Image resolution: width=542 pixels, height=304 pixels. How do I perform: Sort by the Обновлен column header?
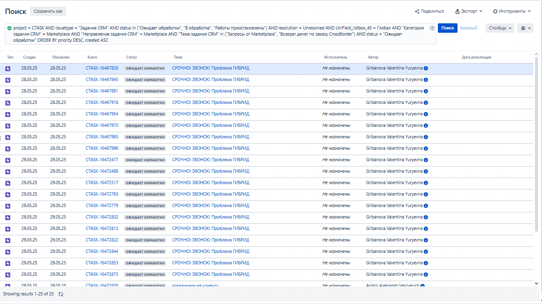(x=61, y=57)
